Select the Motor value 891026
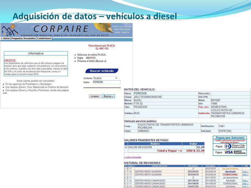251x188 pixels. point(215,100)
